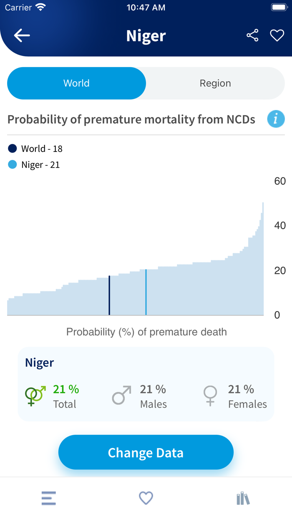The image size is (292, 519).
Task: Favorite Niger using the heart icon
Action: coord(277,35)
